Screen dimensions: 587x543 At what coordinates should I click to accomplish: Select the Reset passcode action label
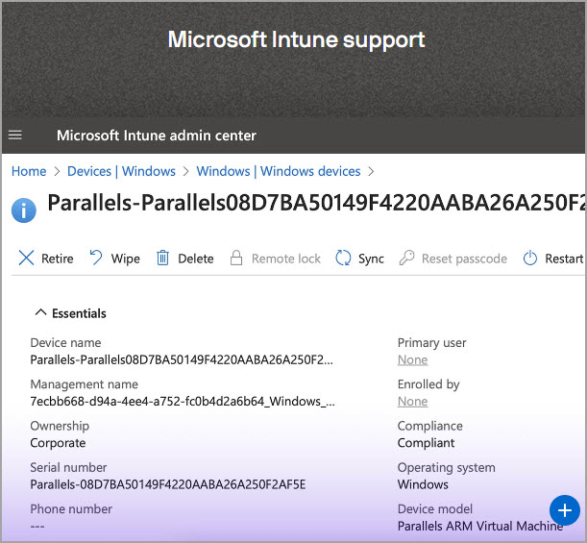(464, 259)
